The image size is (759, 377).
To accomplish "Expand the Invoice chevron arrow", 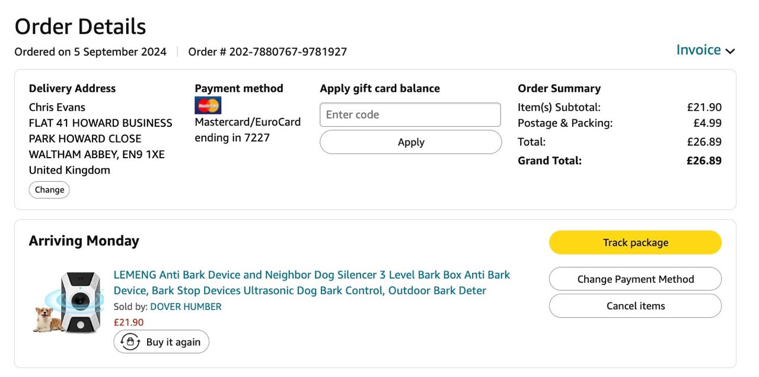I will 730,52.
